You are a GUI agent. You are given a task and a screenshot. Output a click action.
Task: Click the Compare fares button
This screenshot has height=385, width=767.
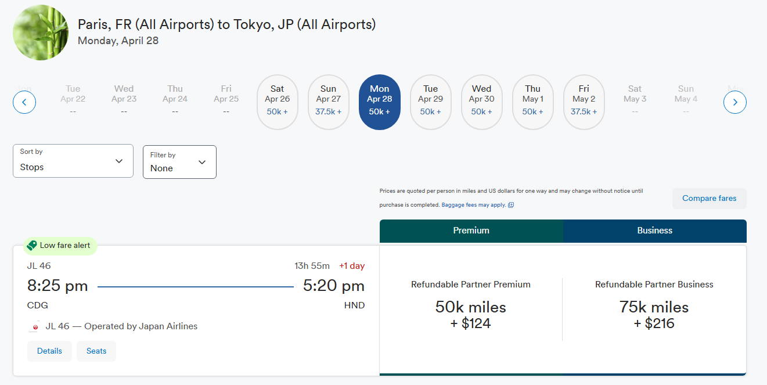709,199
